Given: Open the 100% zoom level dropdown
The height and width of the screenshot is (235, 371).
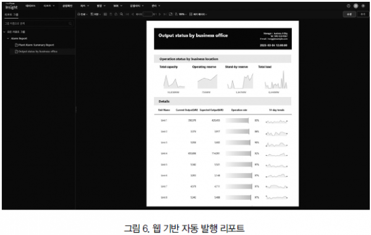Looking at the screenshot, I should (181, 14).
